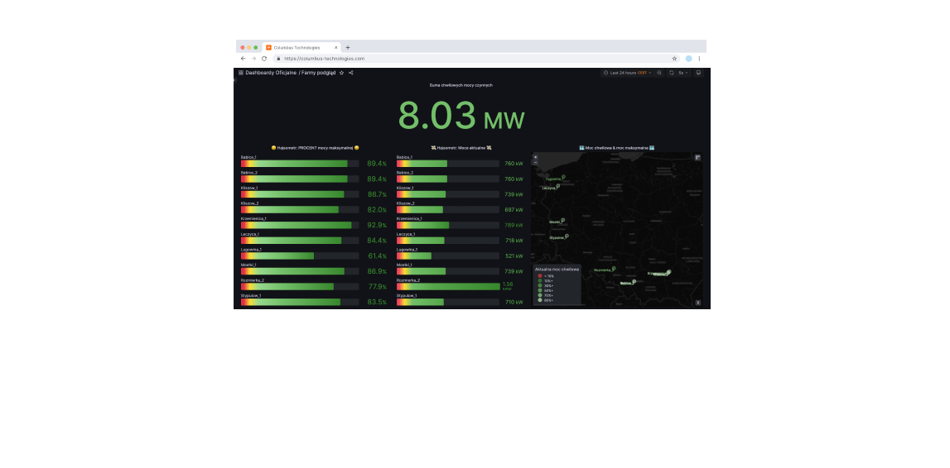Star the Farmy podgląd dashboard
950x468 pixels.
click(x=341, y=73)
